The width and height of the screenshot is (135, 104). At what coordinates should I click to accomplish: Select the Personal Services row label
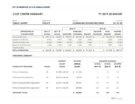19,37
